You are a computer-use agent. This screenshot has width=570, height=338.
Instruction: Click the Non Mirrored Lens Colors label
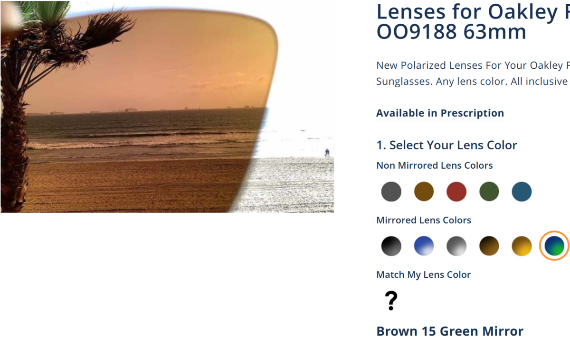pyautogui.click(x=434, y=165)
